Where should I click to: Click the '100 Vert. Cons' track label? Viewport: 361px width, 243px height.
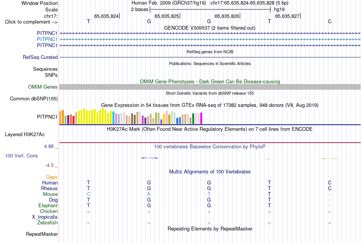tap(21, 156)
